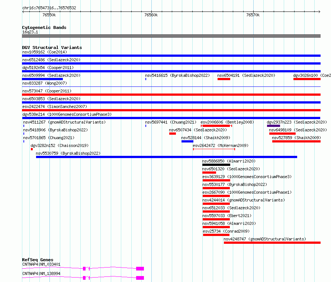The width and height of the screenshot is (331, 282).
Task: Click the dgv3026n100 variant label
Action: tap(312, 75)
